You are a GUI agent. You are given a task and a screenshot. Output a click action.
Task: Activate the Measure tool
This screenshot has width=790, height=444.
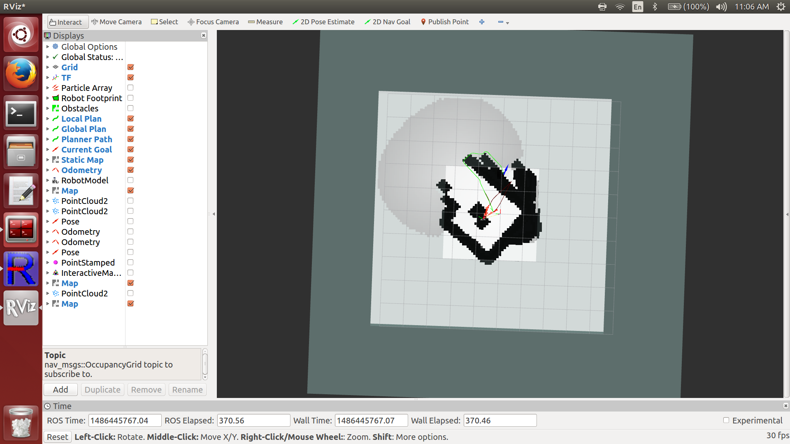click(265, 22)
